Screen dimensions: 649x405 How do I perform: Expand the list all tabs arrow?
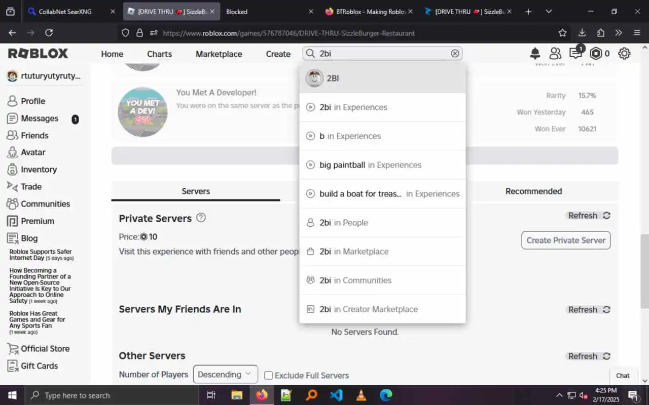[x=549, y=12]
